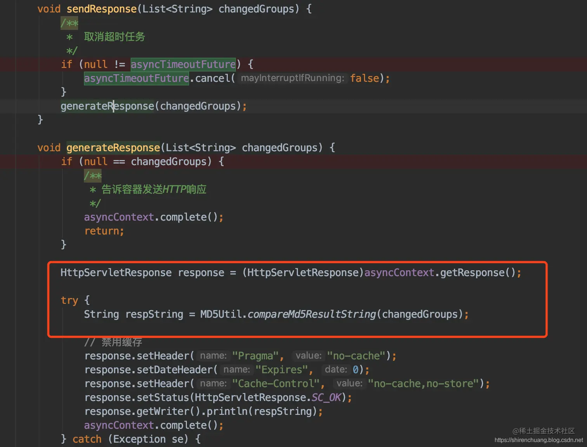Click the return keyword
This screenshot has height=447, width=587.
101,231
